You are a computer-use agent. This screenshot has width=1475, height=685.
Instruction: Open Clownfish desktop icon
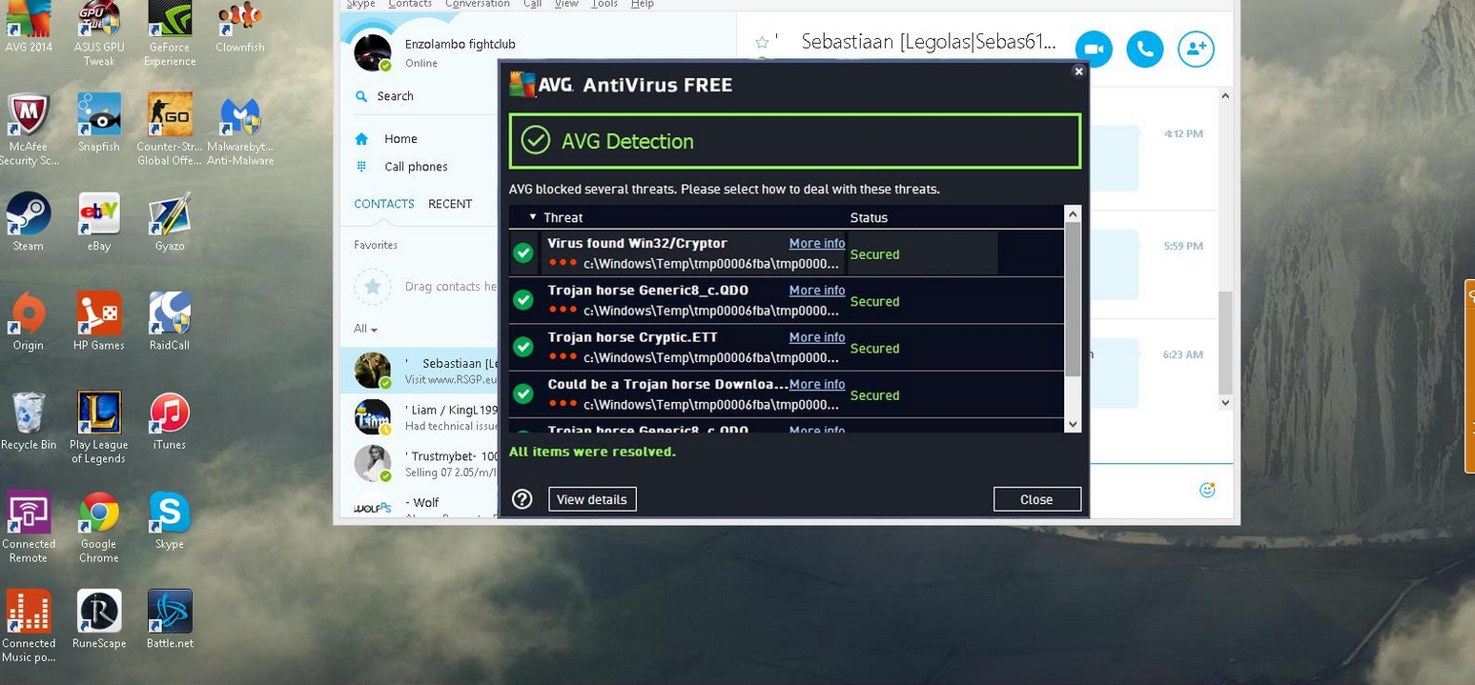(x=240, y=27)
